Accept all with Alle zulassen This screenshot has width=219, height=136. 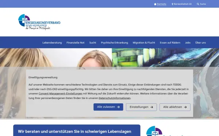108,107
